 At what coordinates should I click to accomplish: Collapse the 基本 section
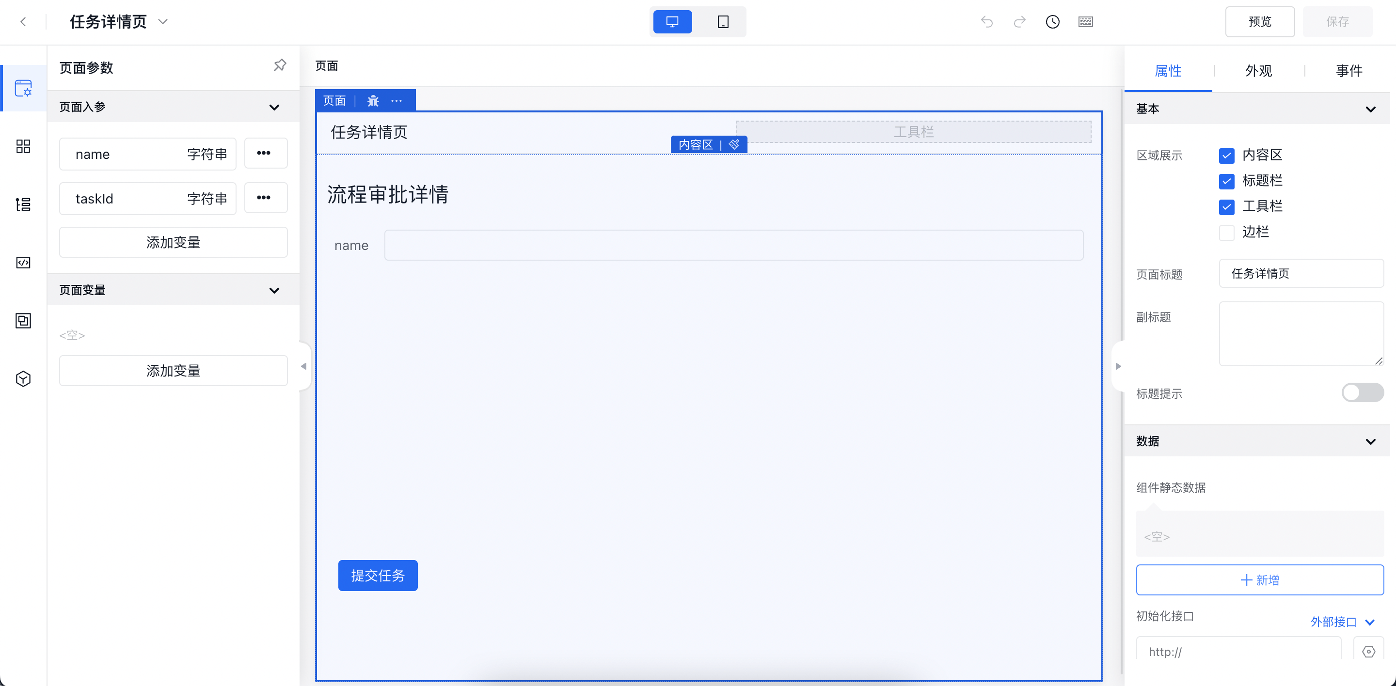pyautogui.click(x=1370, y=109)
